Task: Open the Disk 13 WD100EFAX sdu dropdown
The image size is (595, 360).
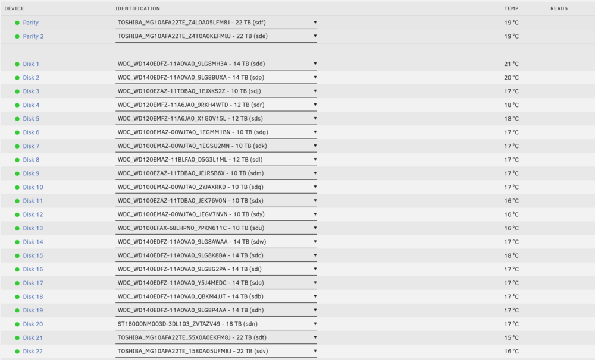Action: pyautogui.click(x=216, y=228)
